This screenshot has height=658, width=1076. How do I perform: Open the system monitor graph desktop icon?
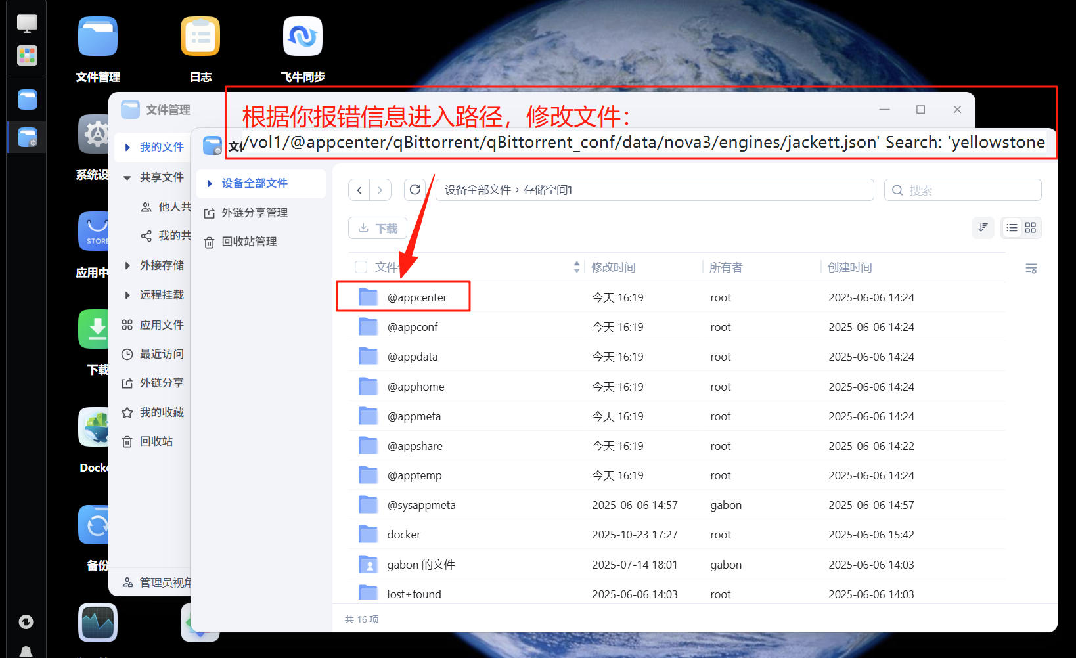98,623
